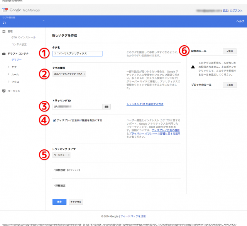Screen dimensions: 247x226
Task: Click the warning triangle icon in rules panel
Action: (193, 67)
